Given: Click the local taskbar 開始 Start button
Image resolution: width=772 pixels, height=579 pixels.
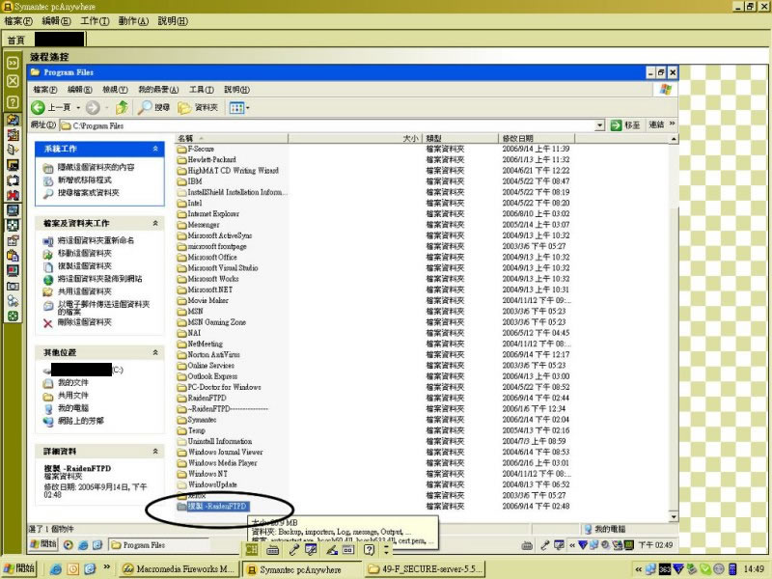Looking at the screenshot, I should click(18, 568).
